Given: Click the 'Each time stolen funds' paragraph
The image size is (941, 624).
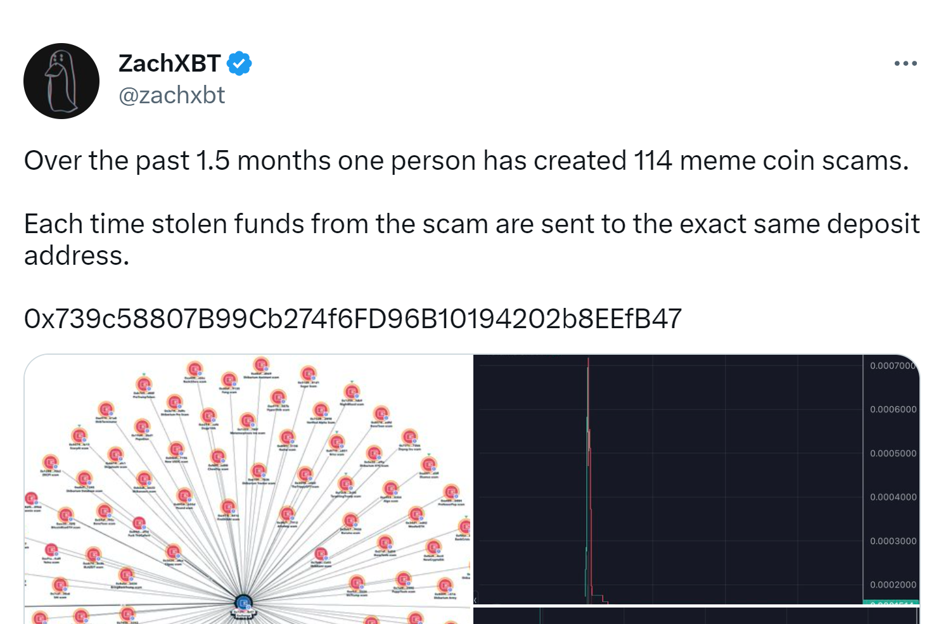Looking at the screenshot, I should tap(471, 239).
